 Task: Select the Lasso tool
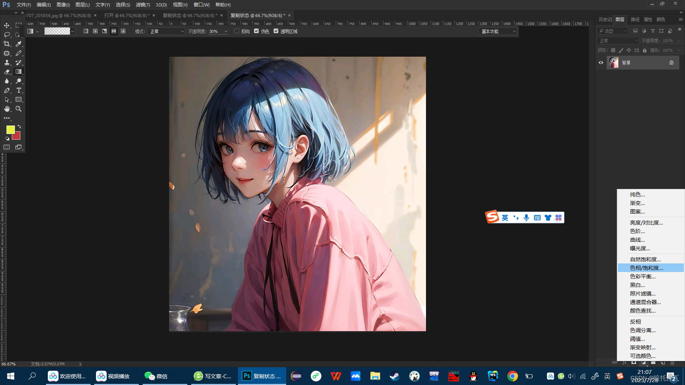[7, 35]
